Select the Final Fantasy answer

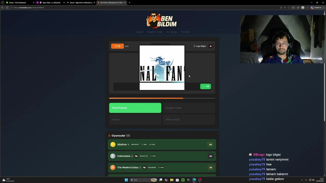pyautogui.click(x=135, y=108)
